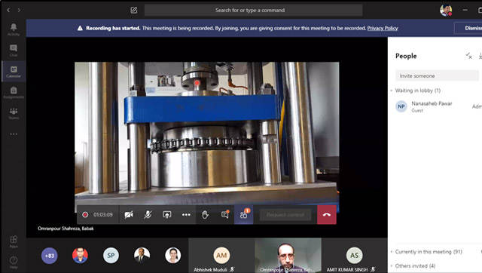Image resolution: width=482 pixels, height=273 pixels.
Task: Click the People panel heading
Action: pos(406,56)
